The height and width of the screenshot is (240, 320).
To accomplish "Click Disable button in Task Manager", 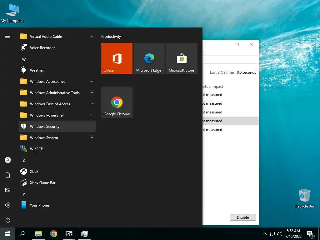I will (x=243, y=217).
